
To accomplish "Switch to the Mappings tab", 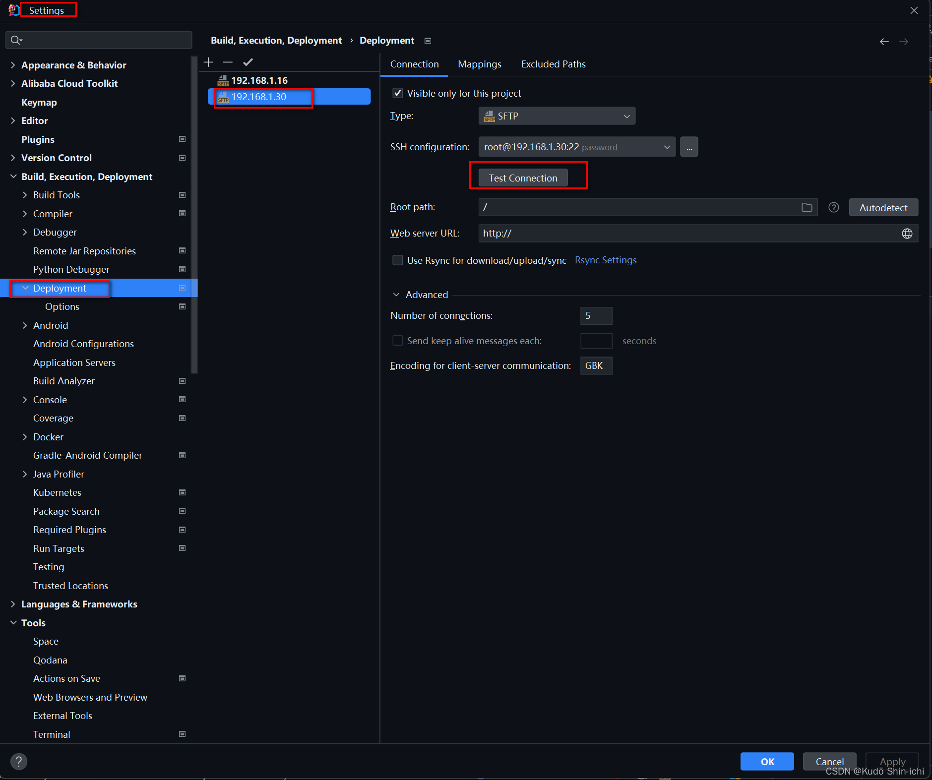I will [x=480, y=64].
